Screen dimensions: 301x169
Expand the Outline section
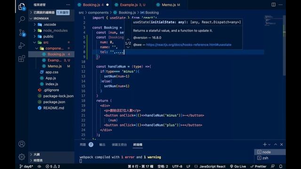pyautogui.click(x=51, y=154)
